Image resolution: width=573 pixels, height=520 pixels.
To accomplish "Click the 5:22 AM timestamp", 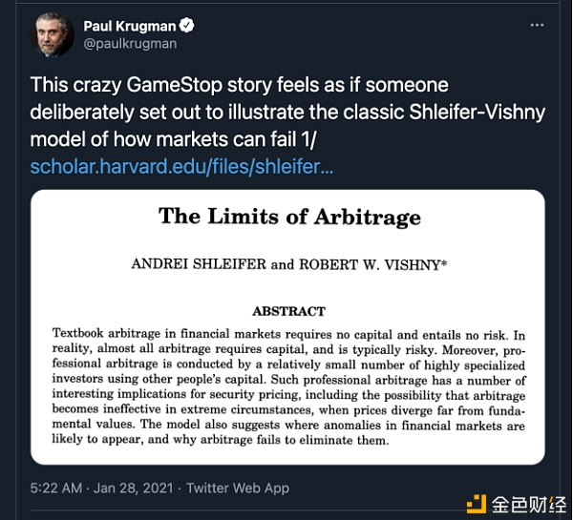I will click(x=59, y=489).
